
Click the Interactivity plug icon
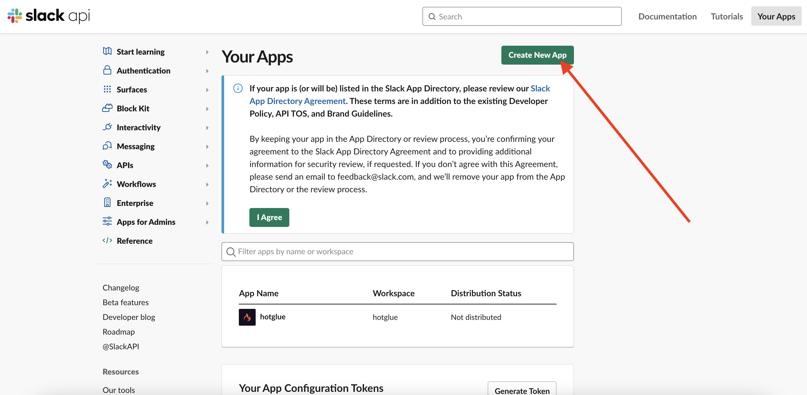coord(107,127)
